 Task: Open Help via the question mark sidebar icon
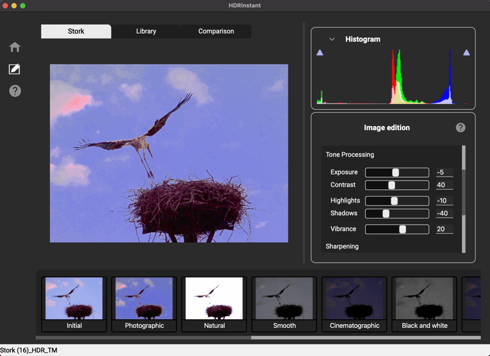(15, 91)
